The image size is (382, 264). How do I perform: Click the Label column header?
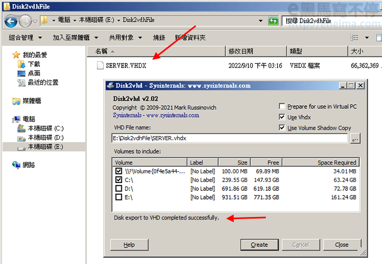coord(203,162)
